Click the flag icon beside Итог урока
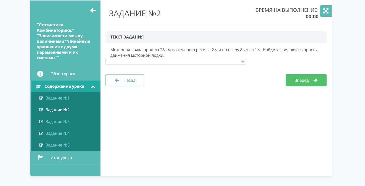The image size is (365, 186). [40, 158]
